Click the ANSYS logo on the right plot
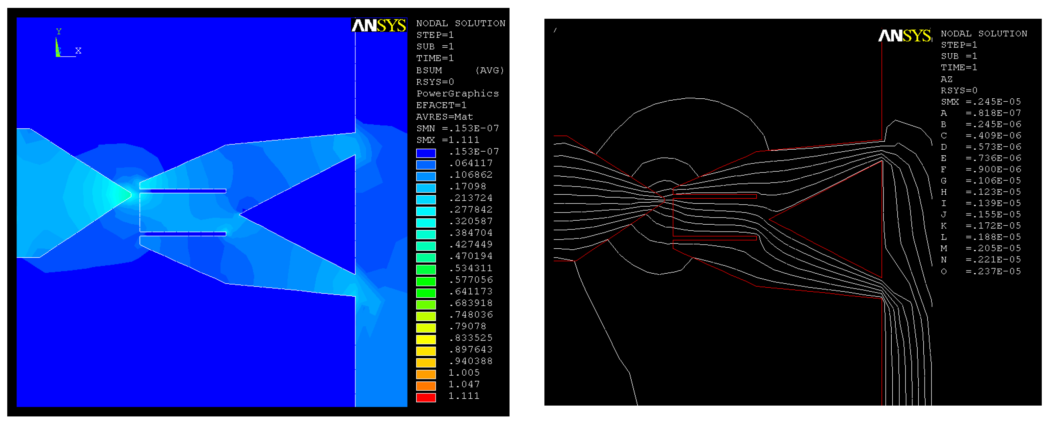Screen dimensions: 1050x424 [905, 36]
